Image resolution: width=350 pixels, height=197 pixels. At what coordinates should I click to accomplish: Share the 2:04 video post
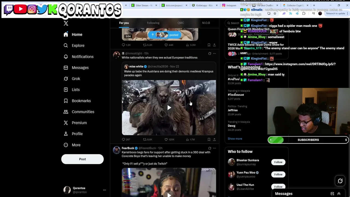pyautogui.click(x=214, y=45)
